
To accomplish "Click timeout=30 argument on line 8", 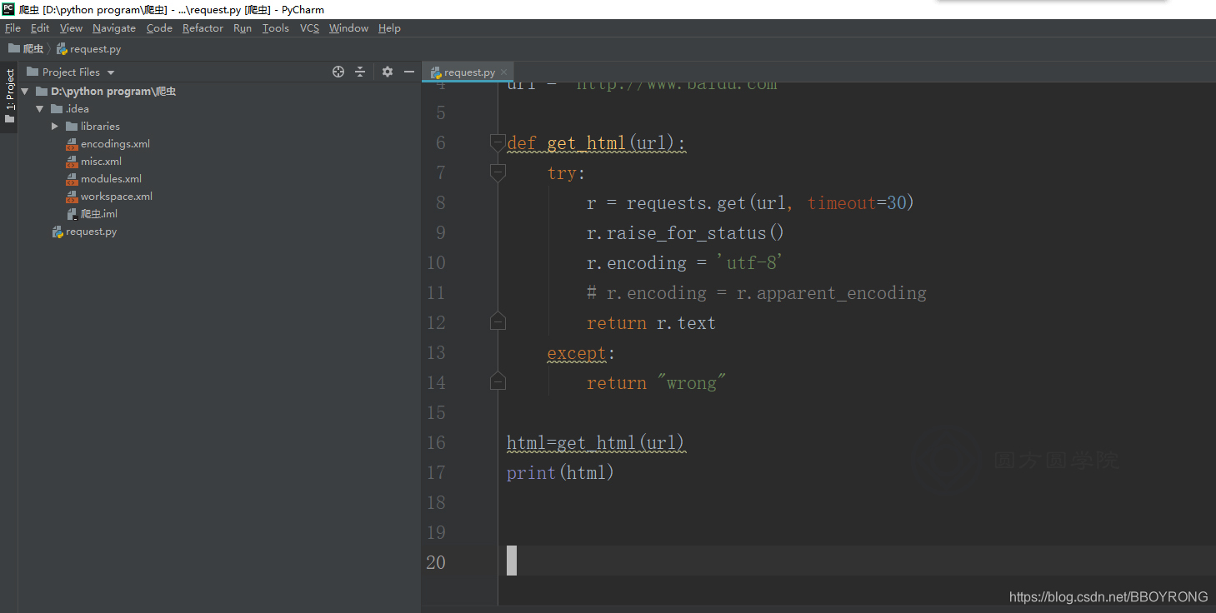I will tap(856, 203).
